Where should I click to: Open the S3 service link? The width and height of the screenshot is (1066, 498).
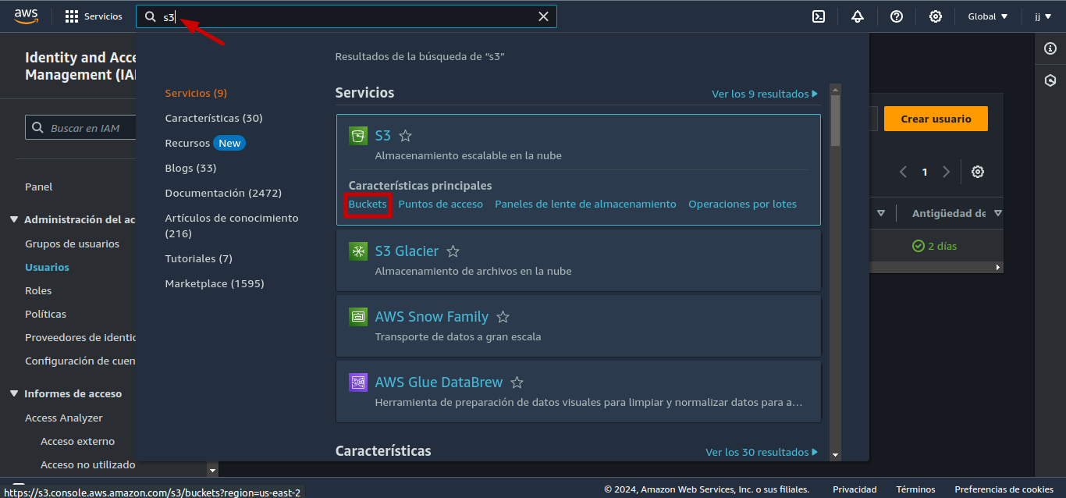point(382,136)
